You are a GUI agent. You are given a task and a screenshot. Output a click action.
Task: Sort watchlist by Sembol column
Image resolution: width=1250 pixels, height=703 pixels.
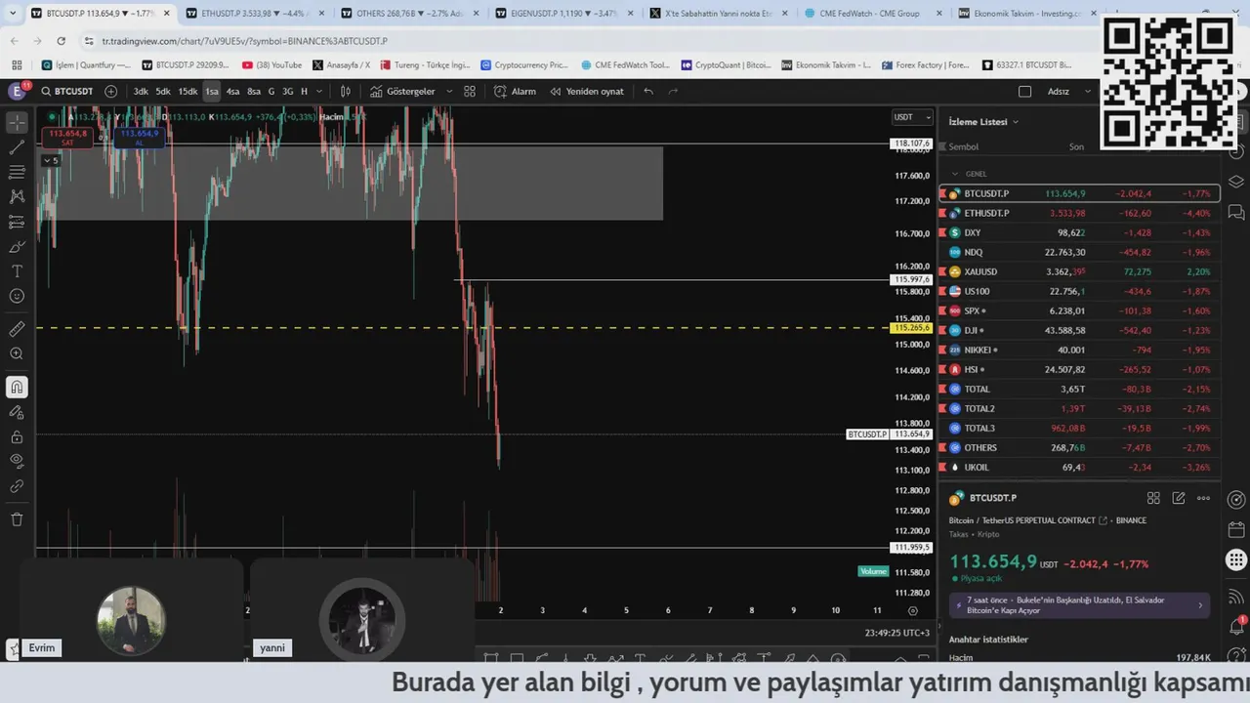click(963, 146)
